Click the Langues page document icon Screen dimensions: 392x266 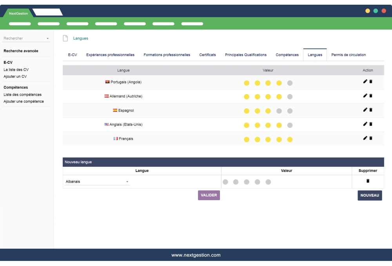[x=65, y=38]
